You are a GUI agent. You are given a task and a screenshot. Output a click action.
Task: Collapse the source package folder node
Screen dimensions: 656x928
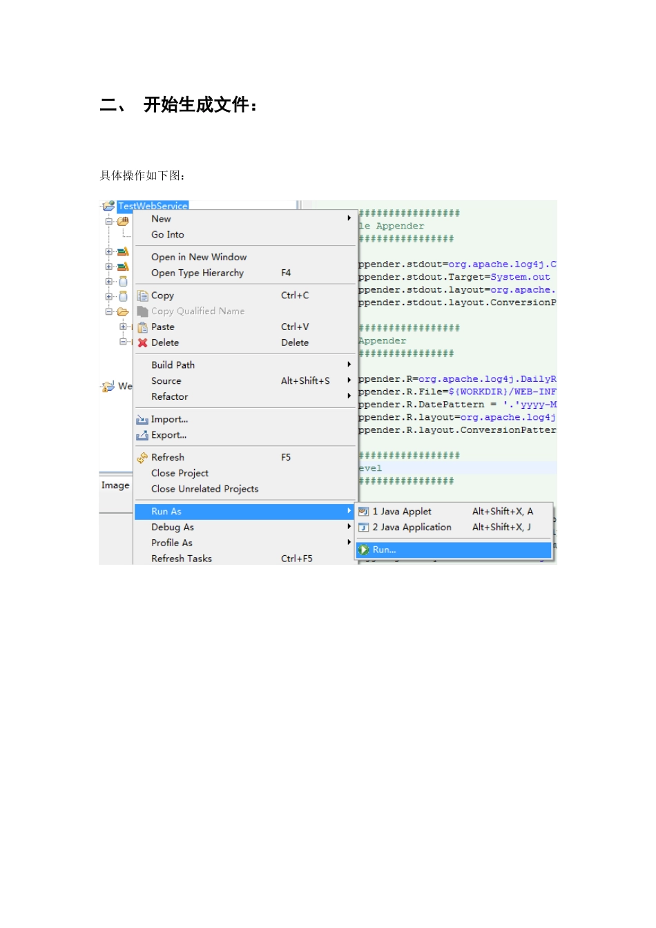coord(108,222)
